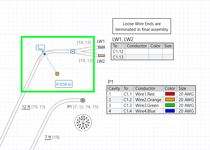Select the C1.1 cell
This screenshot has width=210, height=150.
128,94
